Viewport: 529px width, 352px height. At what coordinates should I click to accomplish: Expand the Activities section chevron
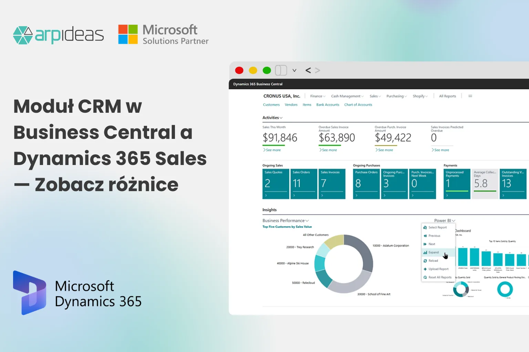click(281, 118)
